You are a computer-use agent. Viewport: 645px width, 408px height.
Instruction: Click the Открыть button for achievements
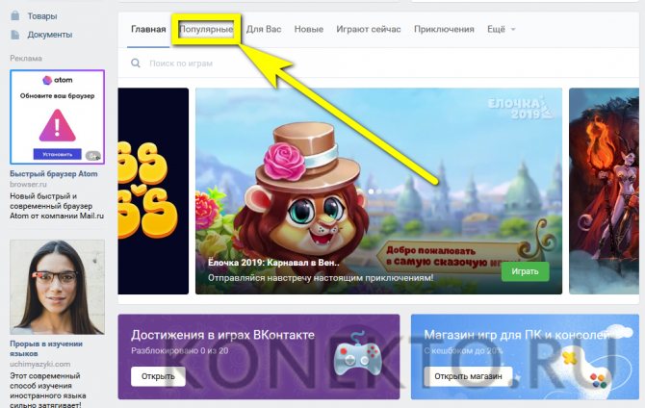[159, 376]
